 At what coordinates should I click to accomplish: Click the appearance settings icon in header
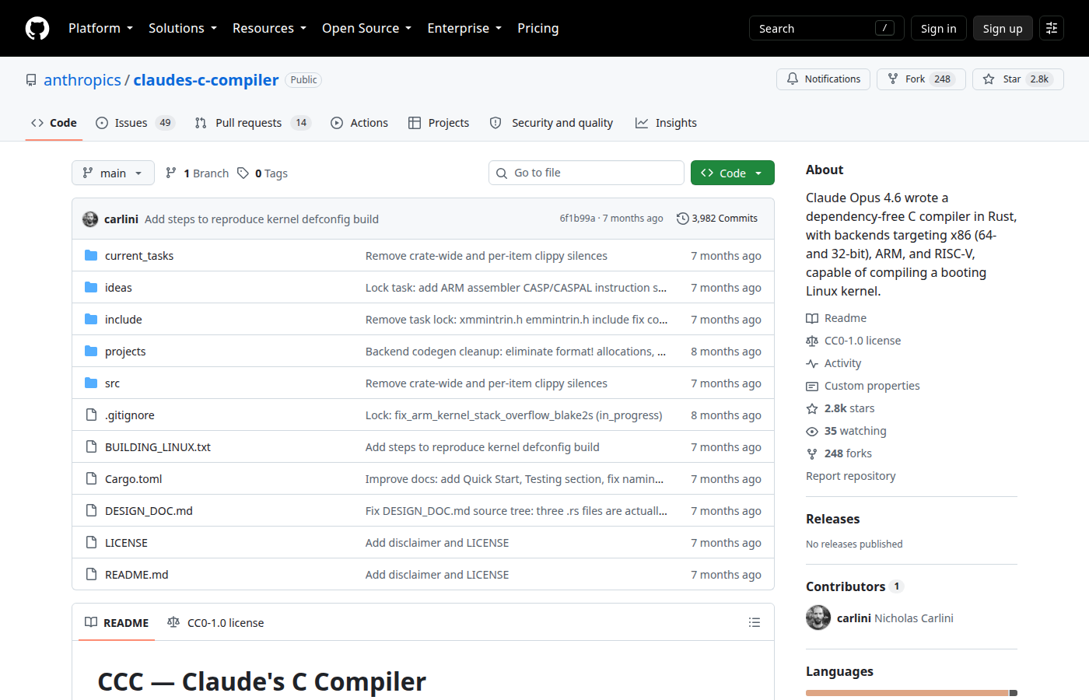pos(1052,28)
